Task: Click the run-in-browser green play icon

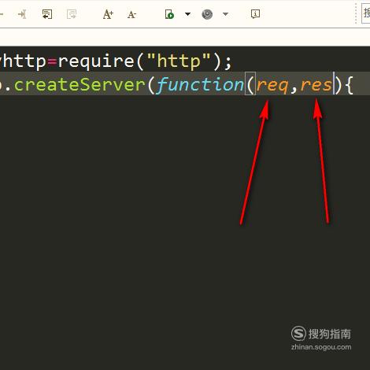Action: coord(169,14)
